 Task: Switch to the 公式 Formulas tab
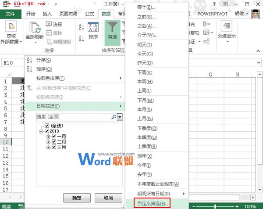point(89,14)
